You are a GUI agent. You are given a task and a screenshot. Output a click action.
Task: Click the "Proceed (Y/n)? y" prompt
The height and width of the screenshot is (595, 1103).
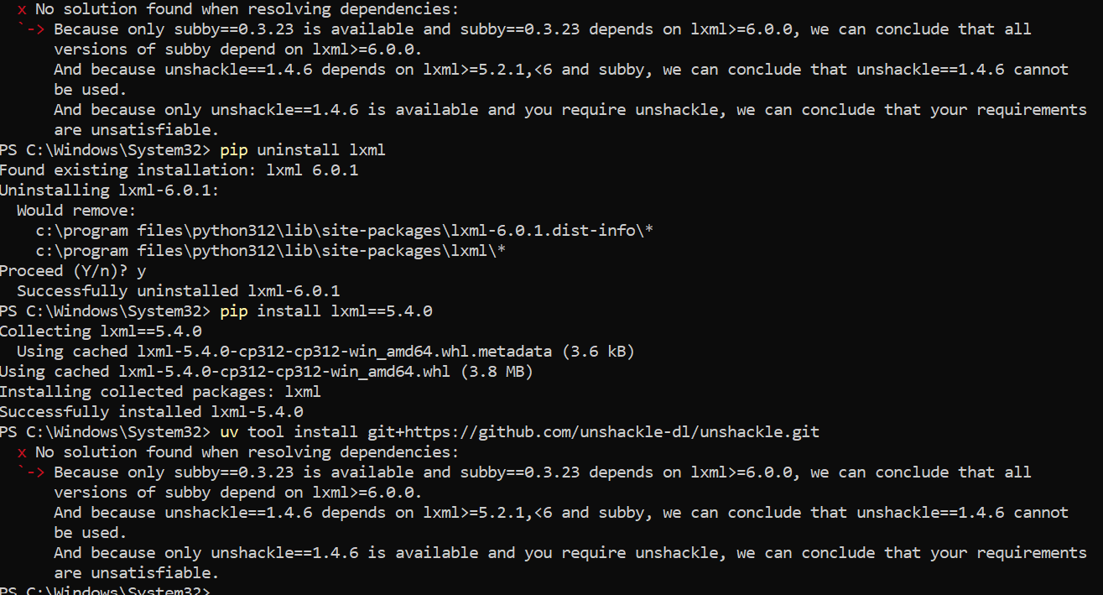coord(73,271)
